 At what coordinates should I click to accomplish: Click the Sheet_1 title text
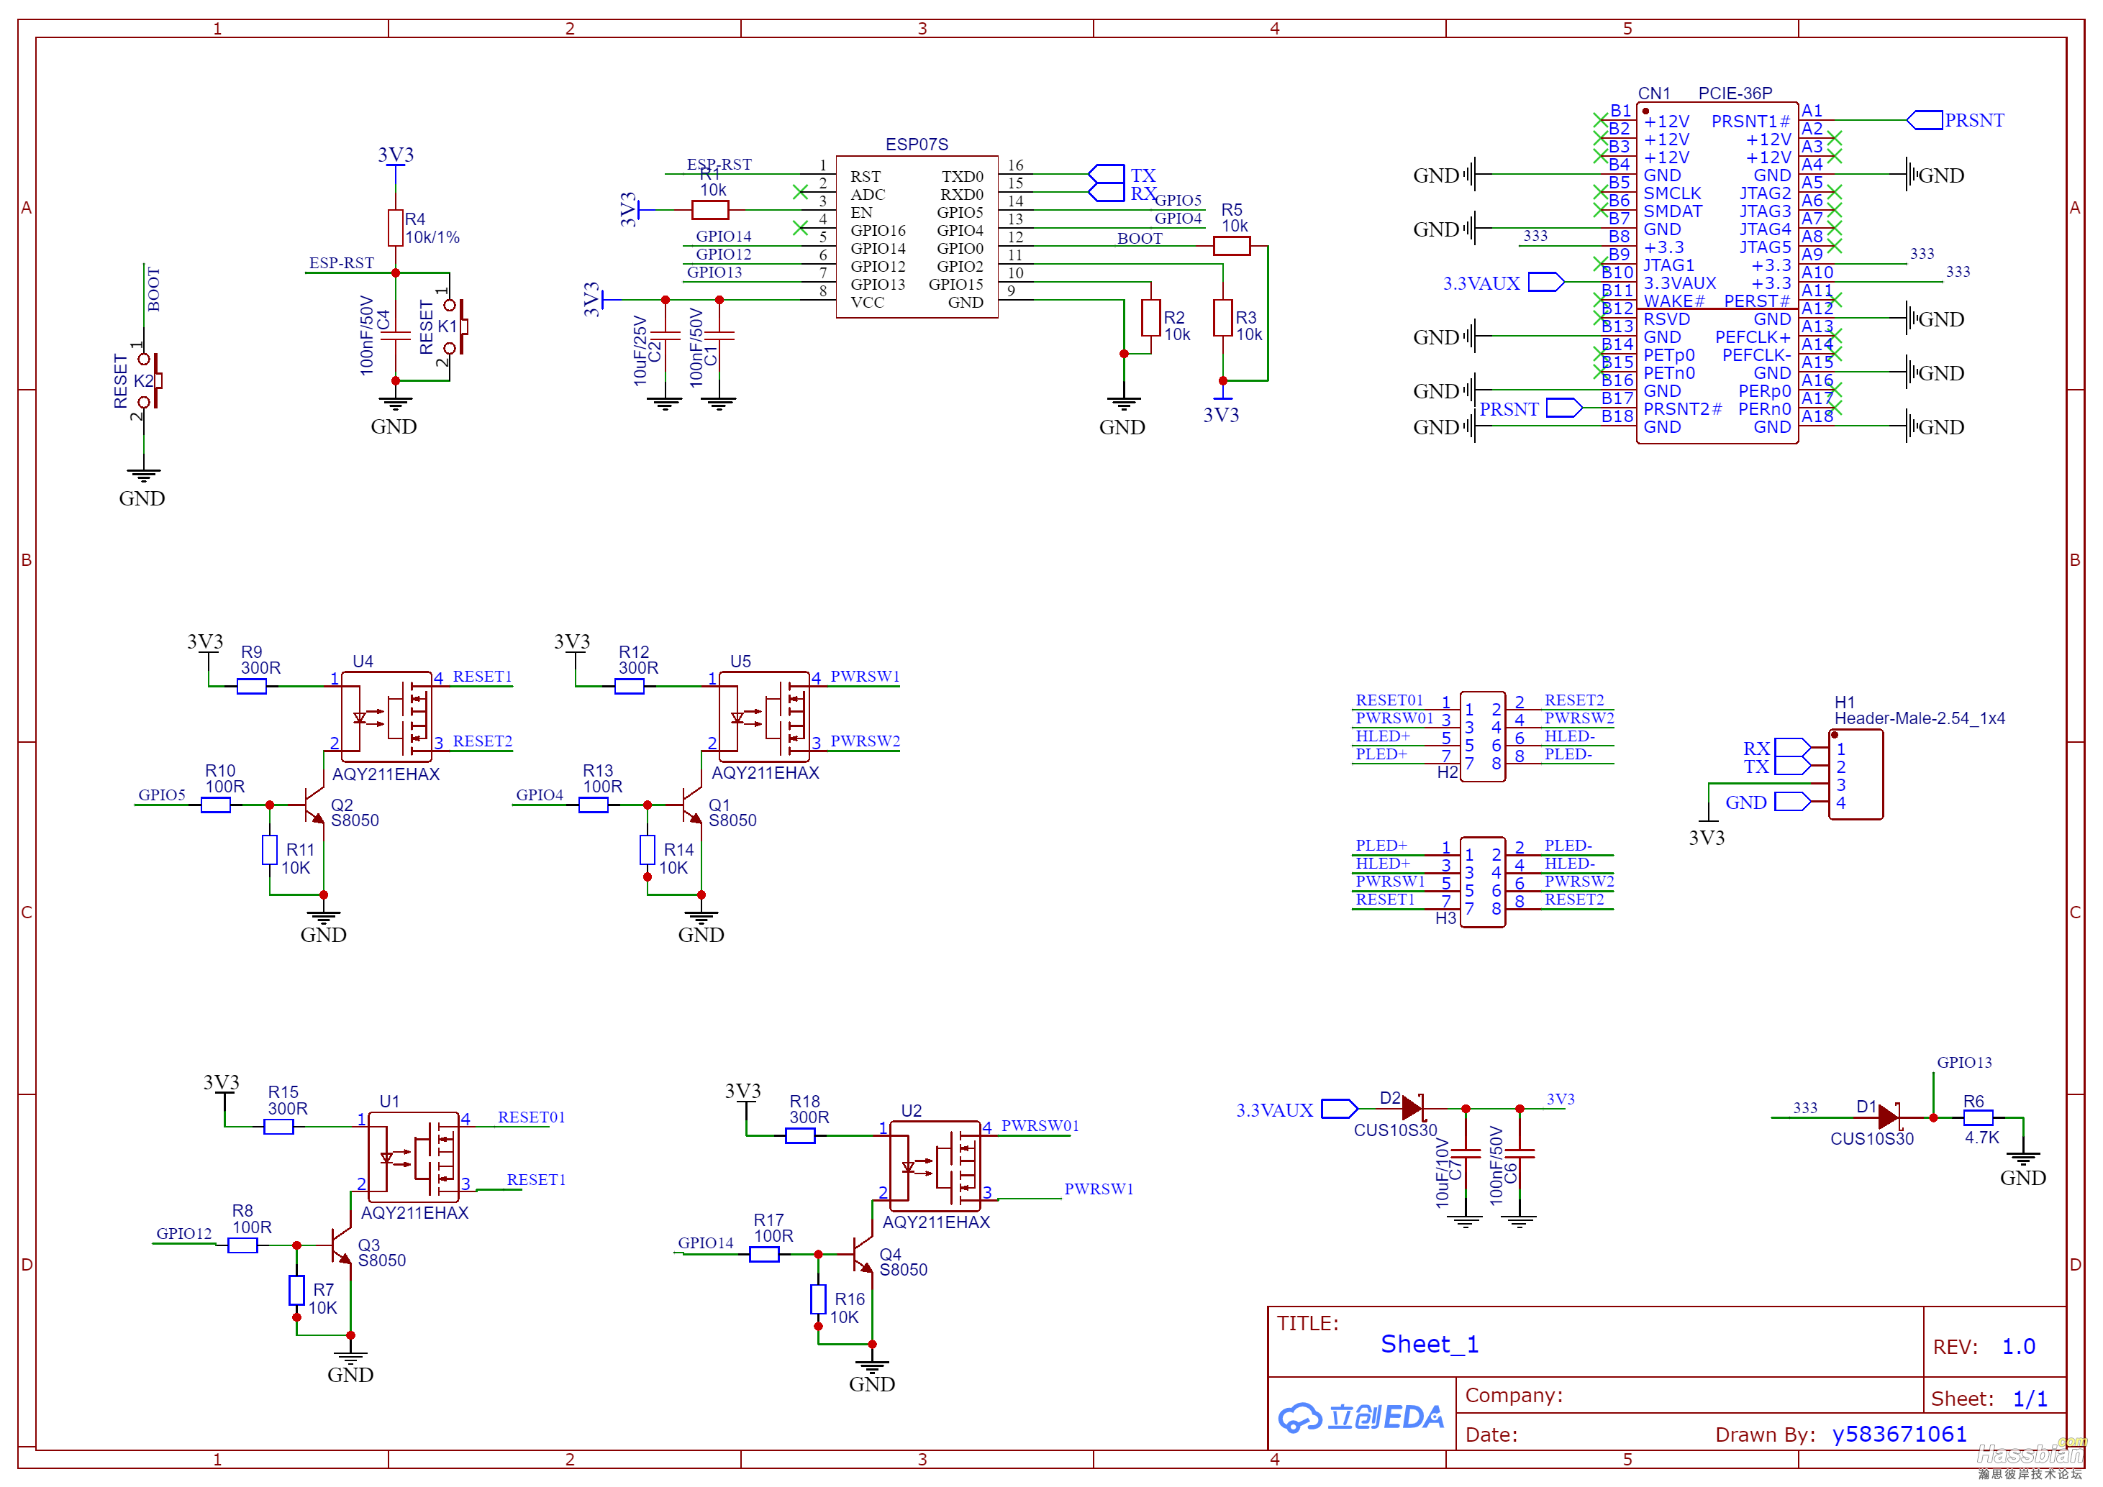(1429, 1344)
